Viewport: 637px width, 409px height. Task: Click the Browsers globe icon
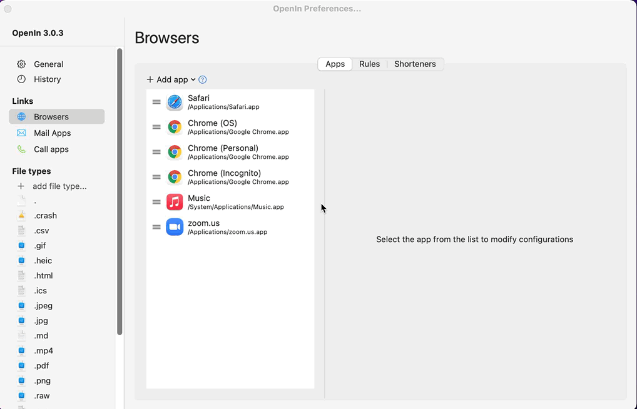(x=21, y=117)
